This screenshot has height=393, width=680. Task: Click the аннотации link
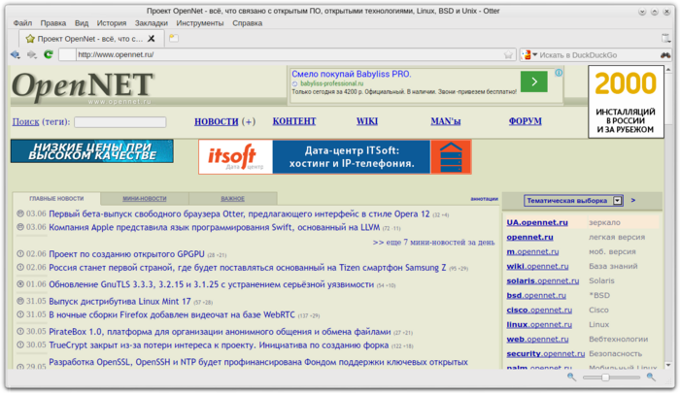point(485,199)
